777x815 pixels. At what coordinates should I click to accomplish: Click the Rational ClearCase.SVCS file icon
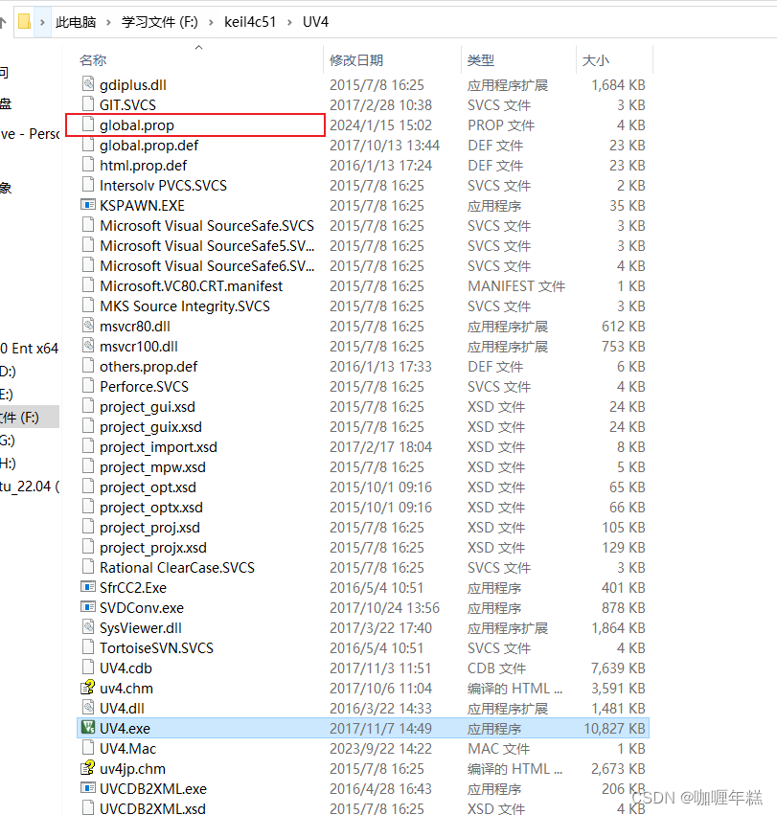[x=88, y=567]
